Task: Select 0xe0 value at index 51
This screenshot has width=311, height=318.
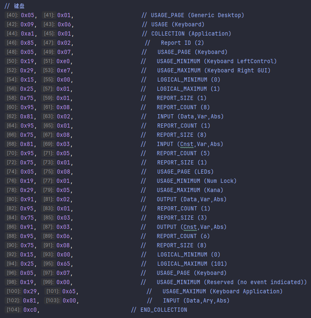Action: pos(63,61)
